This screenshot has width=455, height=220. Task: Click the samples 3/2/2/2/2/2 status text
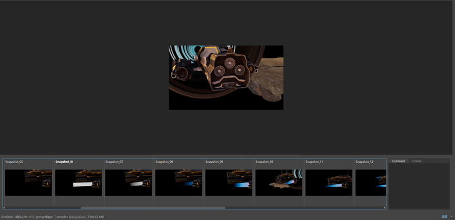click(71, 217)
